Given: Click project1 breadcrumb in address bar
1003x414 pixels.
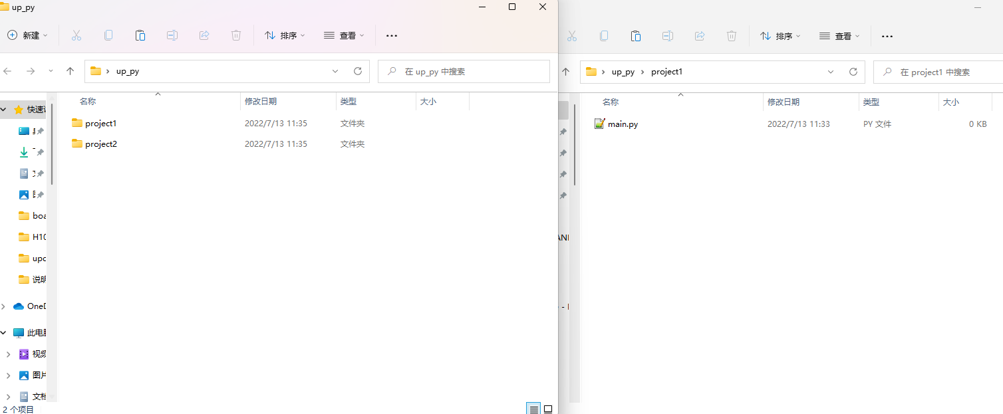Looking at the screenshot, I should pos(666,72).
